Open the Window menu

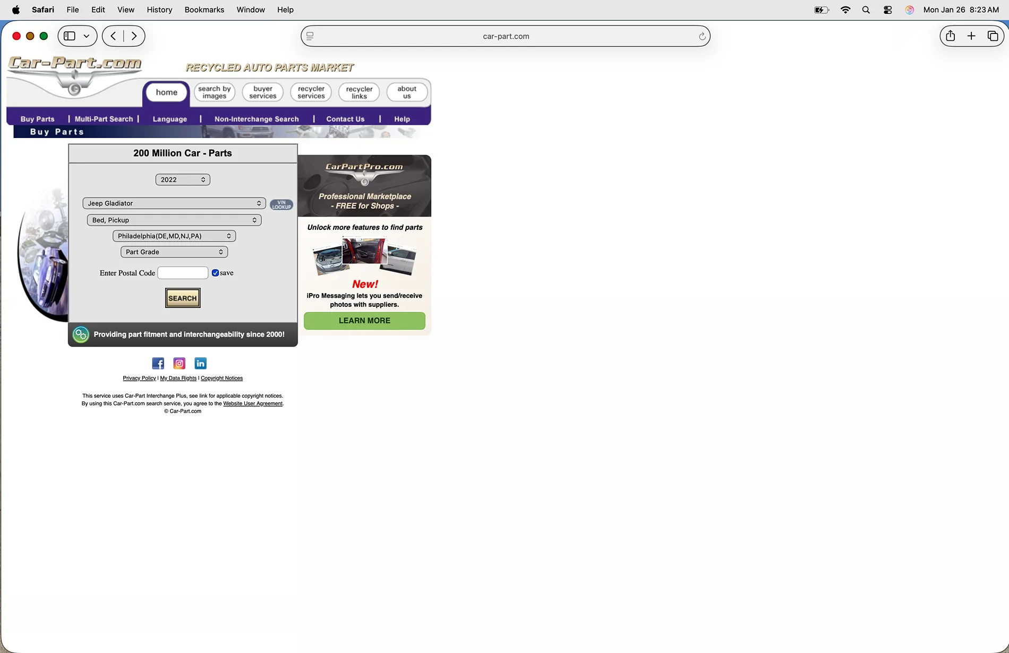click(251, 10)
